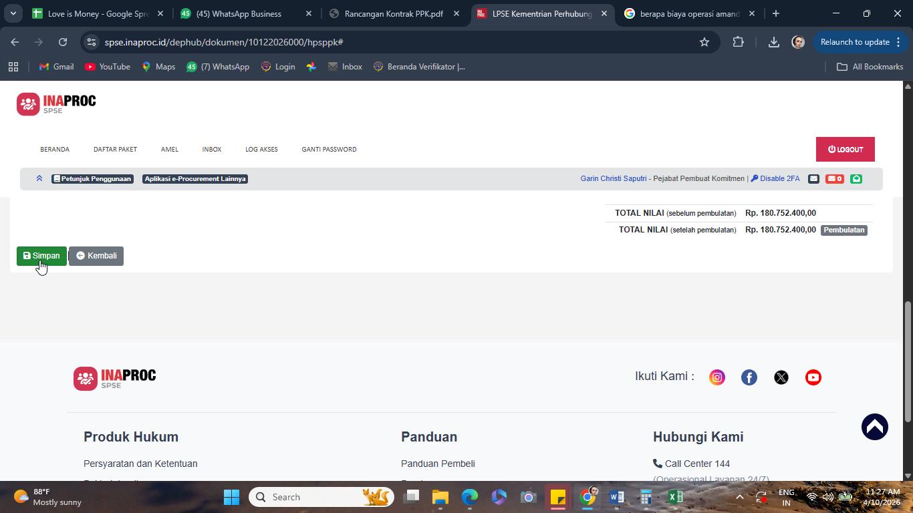Open File Explorer from the taskbar
This screenshot has width=913, height=513.
click(440, 497)
